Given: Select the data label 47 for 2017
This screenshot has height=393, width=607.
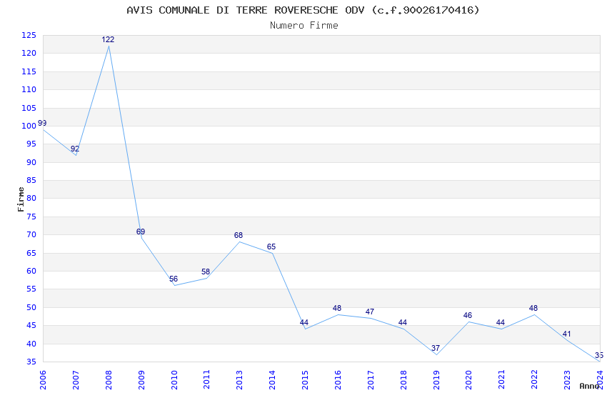Looking at the screenshot, I should (370, 312).
